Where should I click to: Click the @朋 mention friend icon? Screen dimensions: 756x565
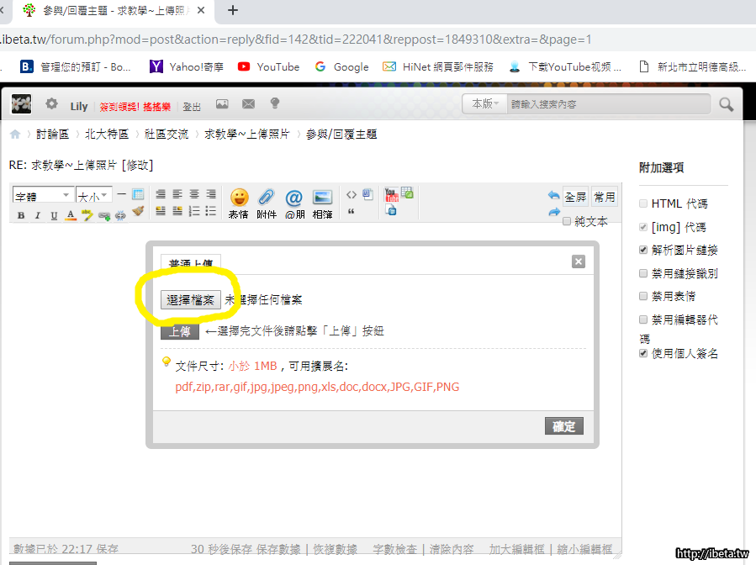coord(293,200)
